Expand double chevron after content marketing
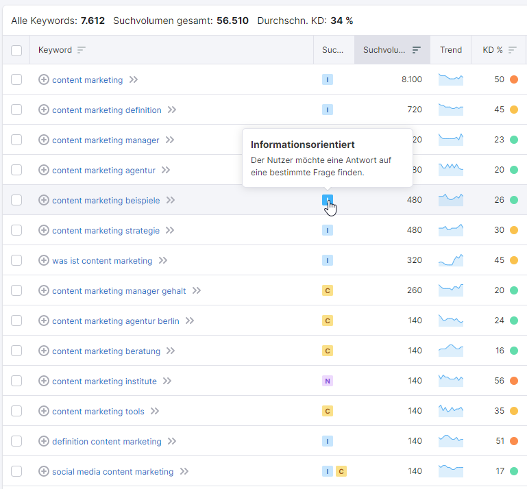This screenshot has height=489, width=527. point(134,79)
